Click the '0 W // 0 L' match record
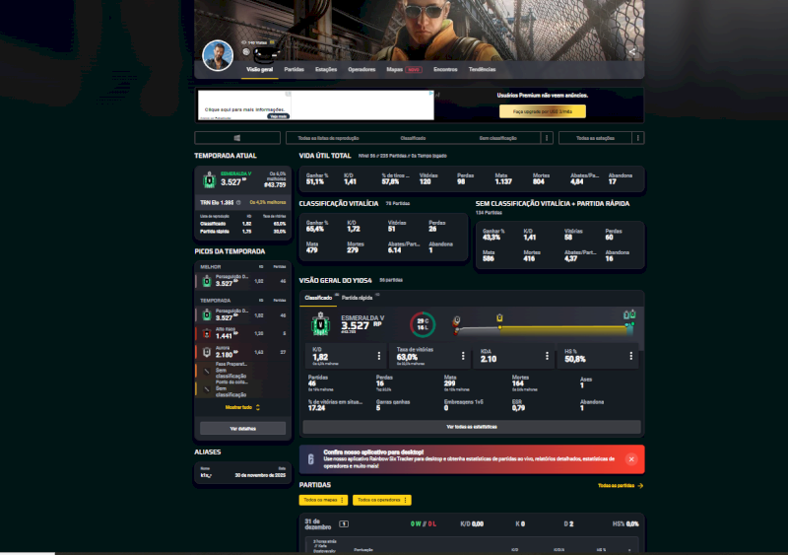This screenshot has height=555, width=788. (x=424, y=523)
